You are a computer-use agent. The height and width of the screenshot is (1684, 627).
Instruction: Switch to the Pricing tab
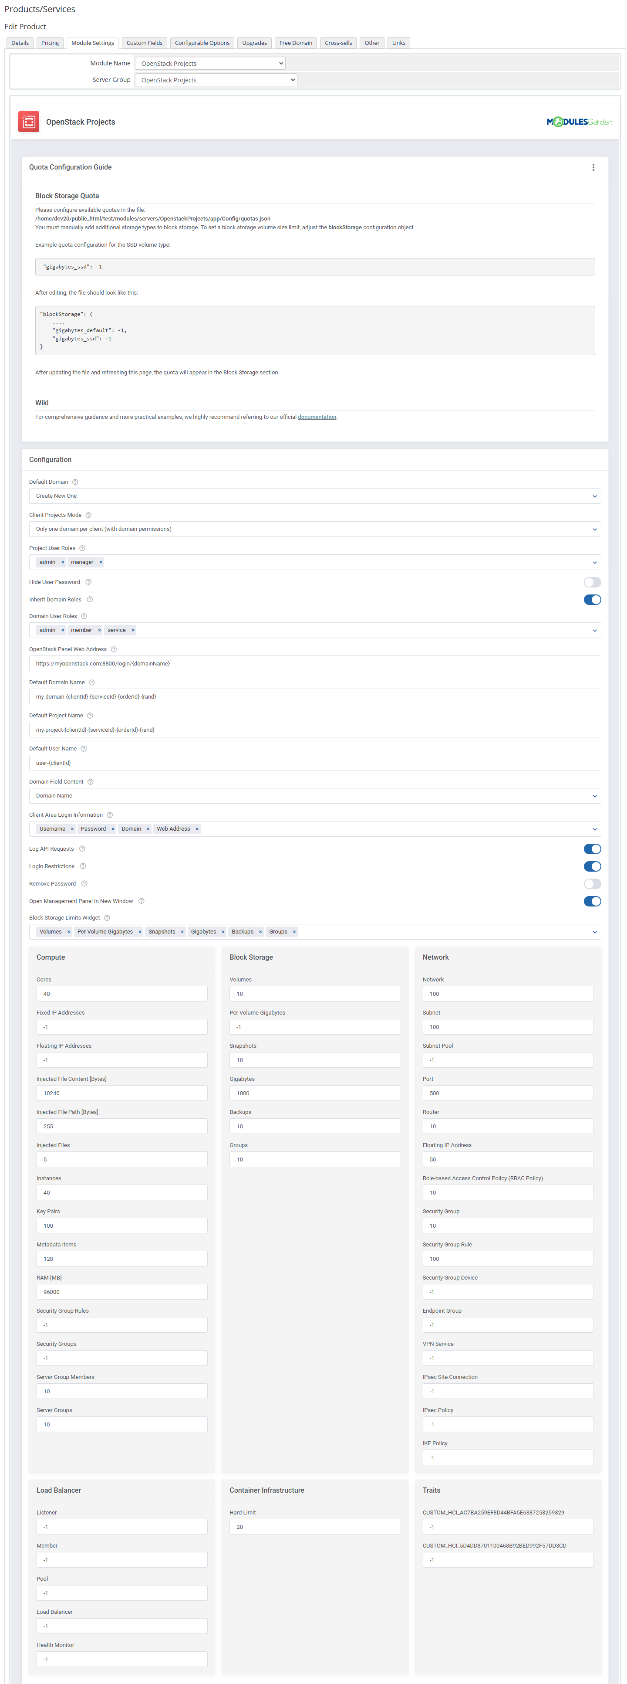(51, 43)
